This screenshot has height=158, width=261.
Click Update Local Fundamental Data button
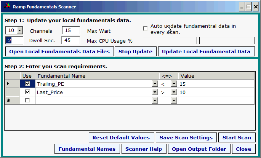pos(206,51)
